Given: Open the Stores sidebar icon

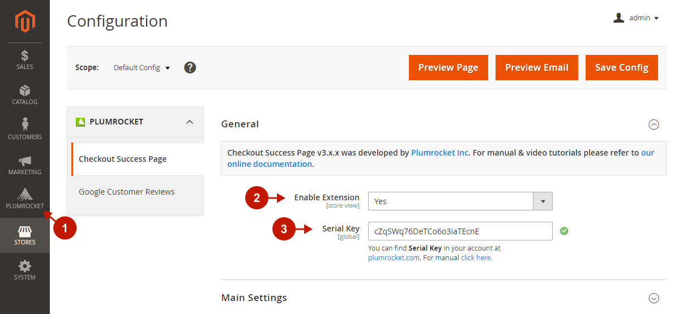Looking at the screenshot, I should 25,231.
